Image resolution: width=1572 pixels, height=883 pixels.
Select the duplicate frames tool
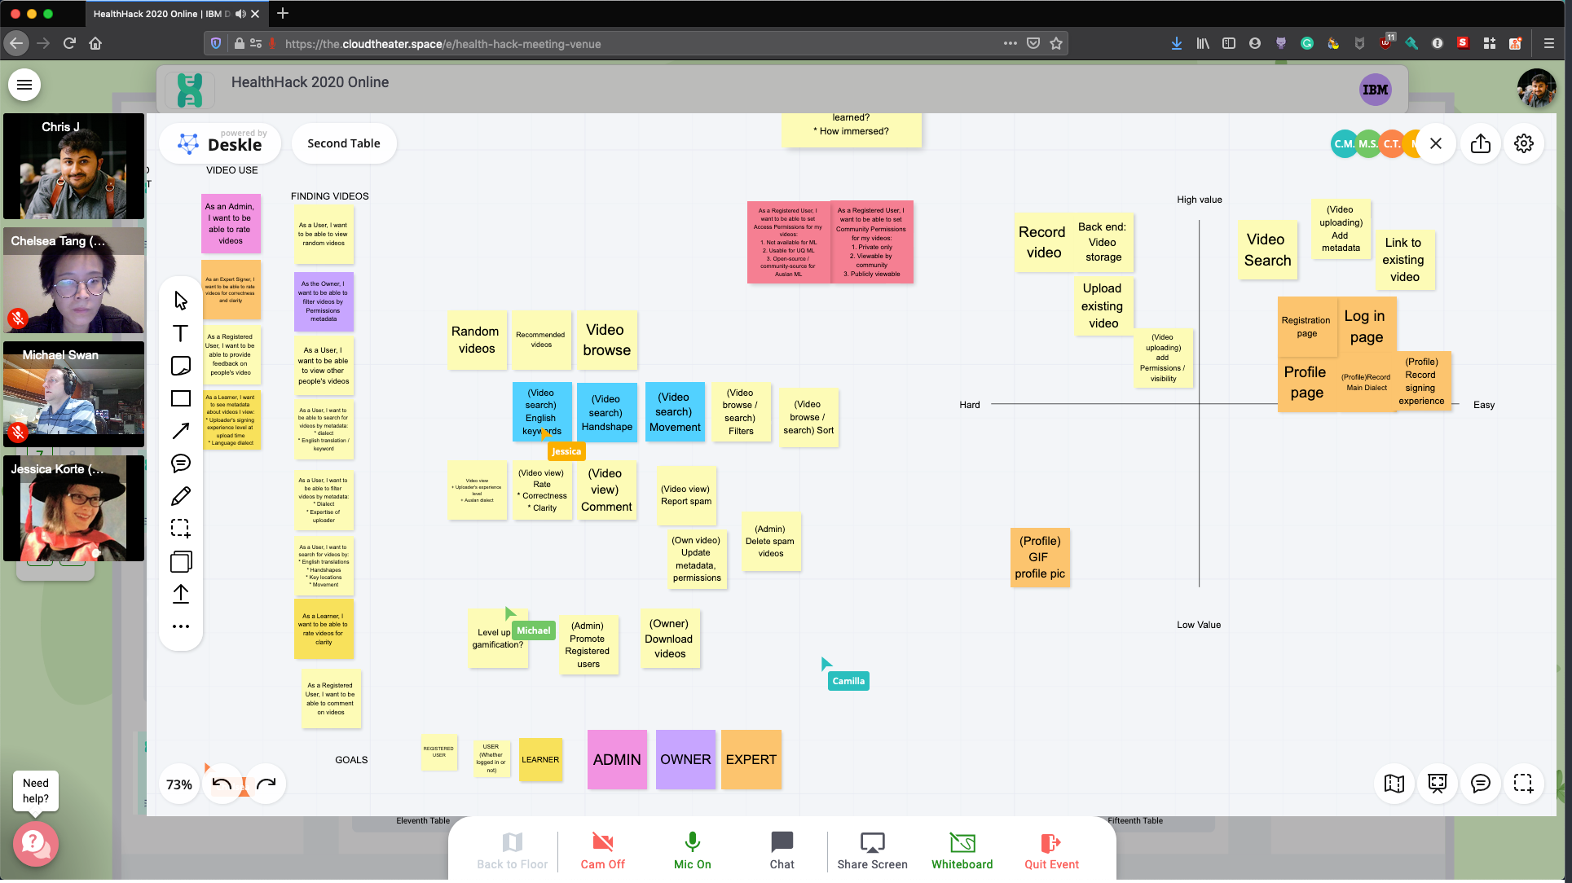click(x=181, y=561)
